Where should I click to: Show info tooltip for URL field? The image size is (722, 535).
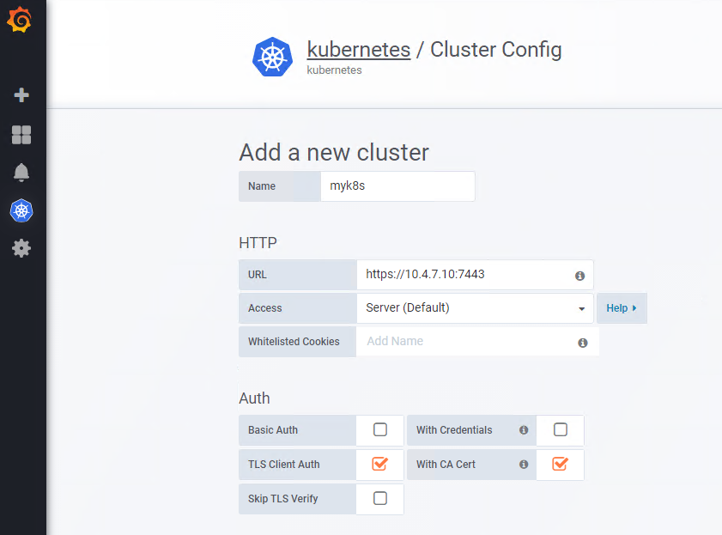[579, 276]
